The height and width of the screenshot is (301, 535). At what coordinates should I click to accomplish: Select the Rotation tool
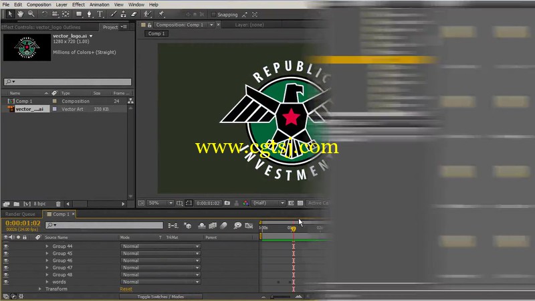coord(44,14)
